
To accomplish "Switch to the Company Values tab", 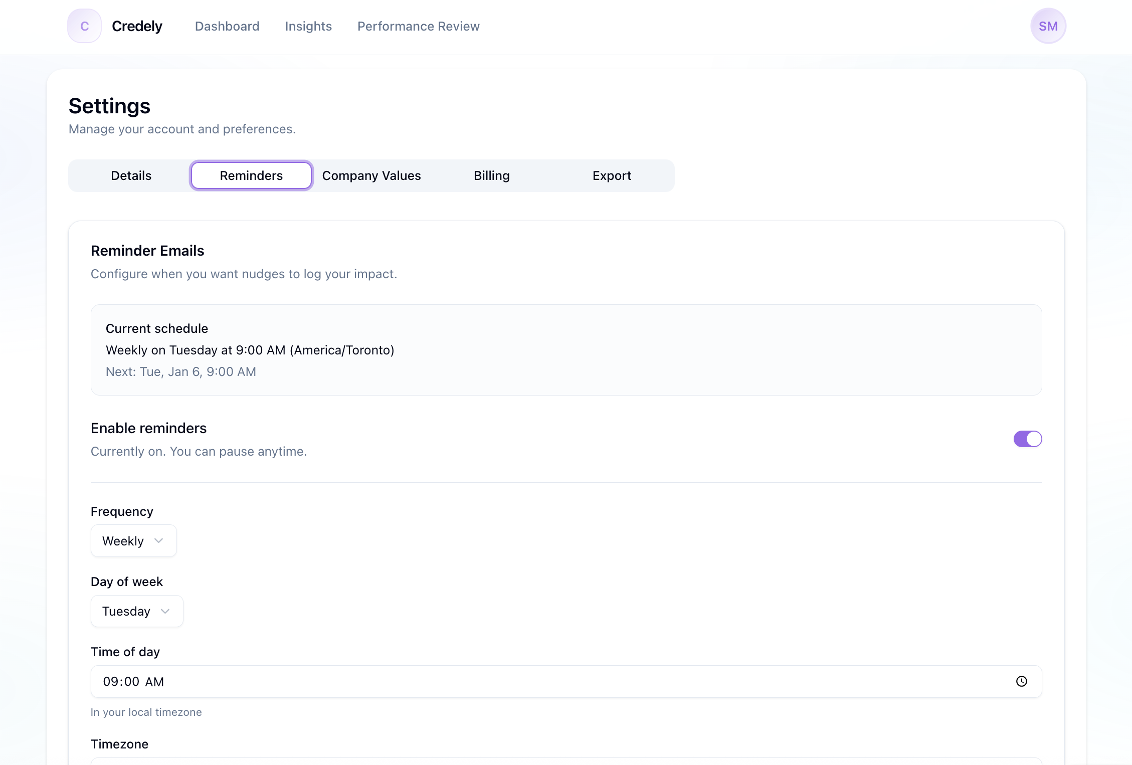I will 371,175.
